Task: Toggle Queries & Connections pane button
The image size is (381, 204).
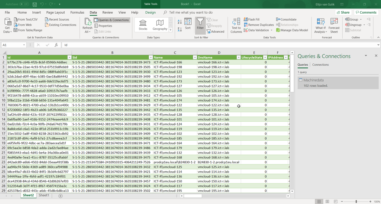Action: pyautogui.click(x=112, y=20)
